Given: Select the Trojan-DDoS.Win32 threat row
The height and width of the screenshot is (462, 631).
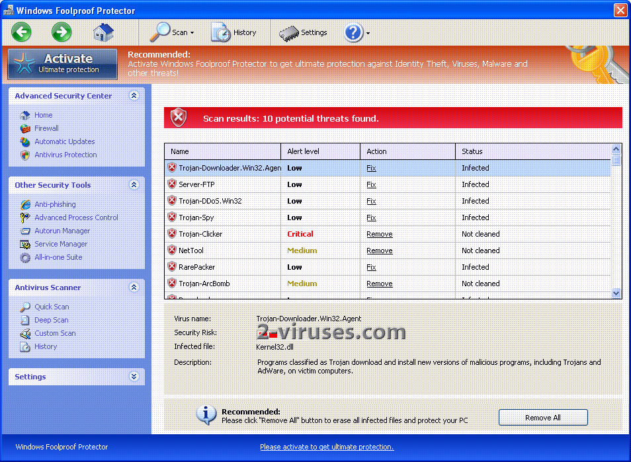Looking at the screenshot, I should click(388, 201).
